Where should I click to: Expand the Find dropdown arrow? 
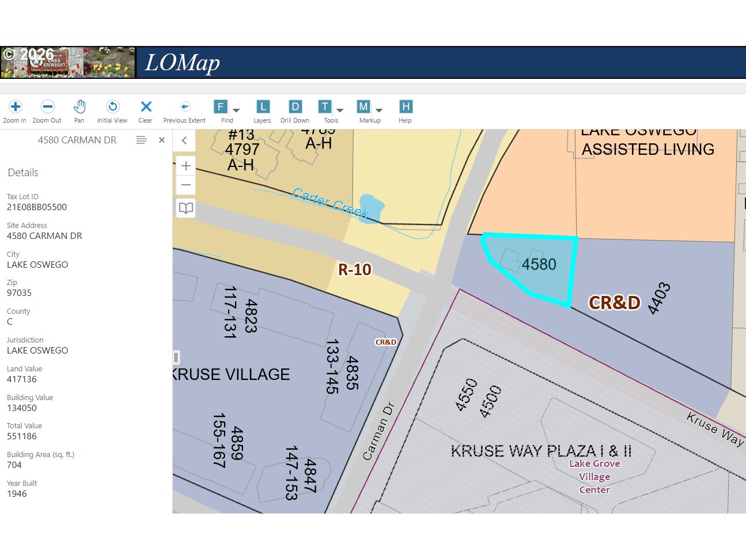pyautogui.click(x=236, y=110)
